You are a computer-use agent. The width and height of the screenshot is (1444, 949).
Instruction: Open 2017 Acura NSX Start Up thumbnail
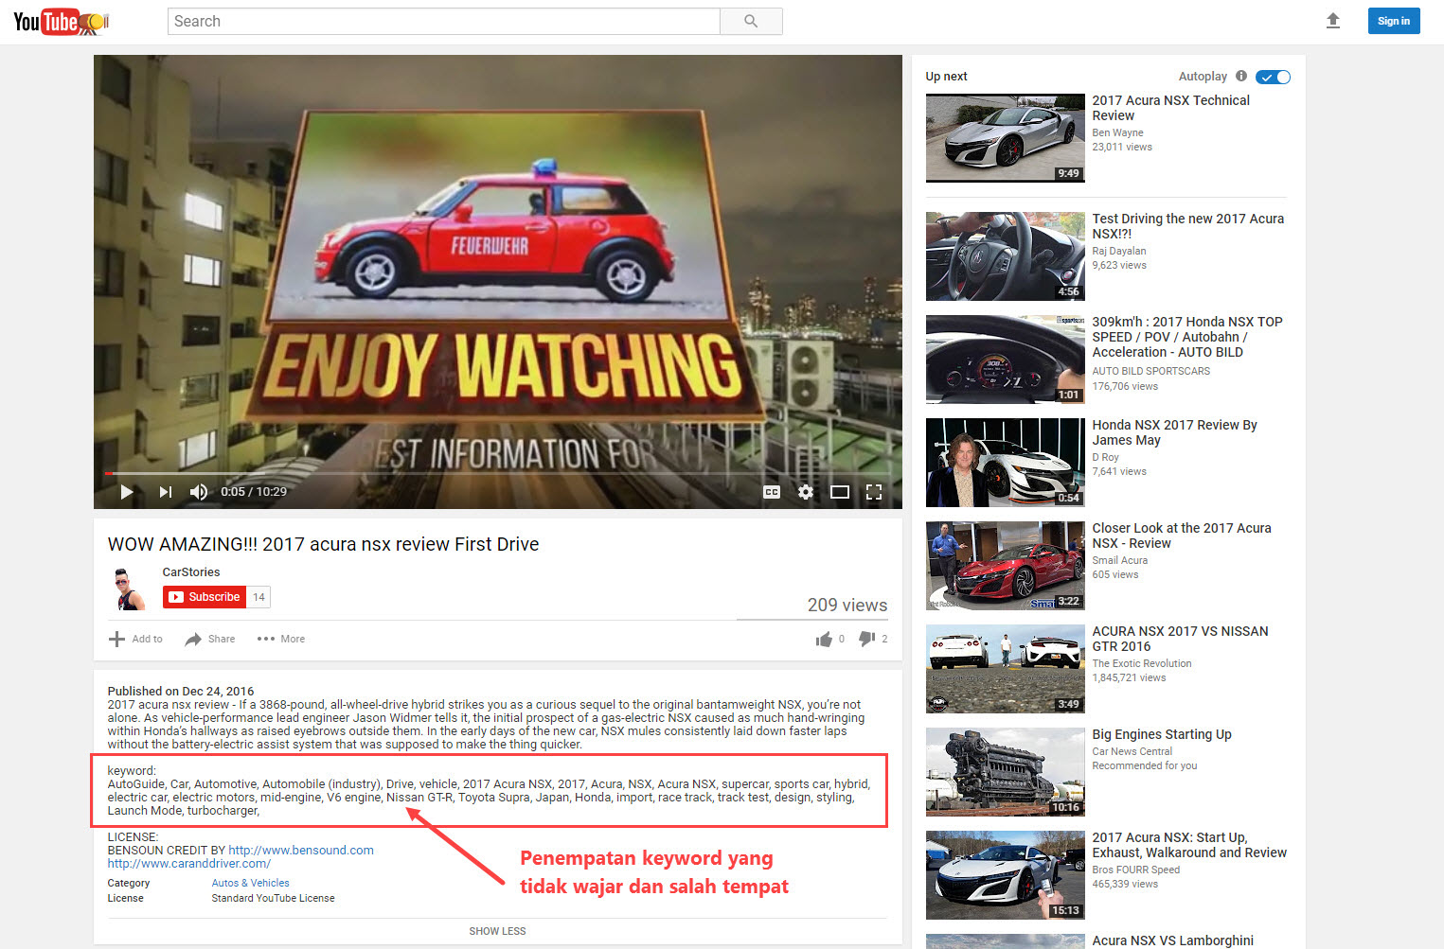point(1006,875)
